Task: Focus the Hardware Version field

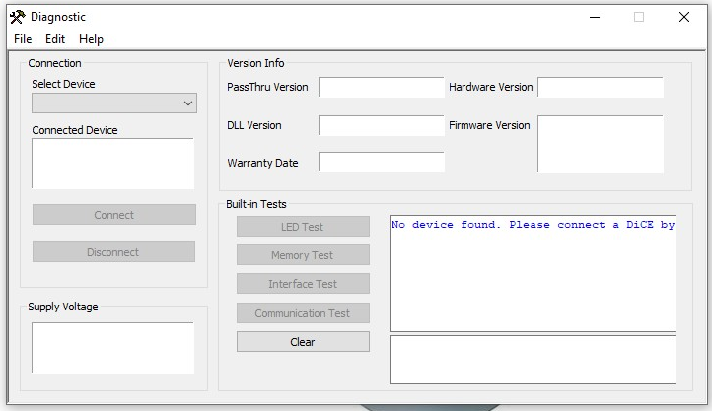Action: 600,88
